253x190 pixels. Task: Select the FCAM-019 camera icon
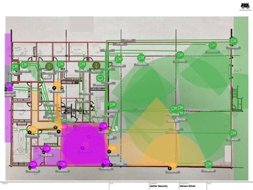click(x=112, y=105)
